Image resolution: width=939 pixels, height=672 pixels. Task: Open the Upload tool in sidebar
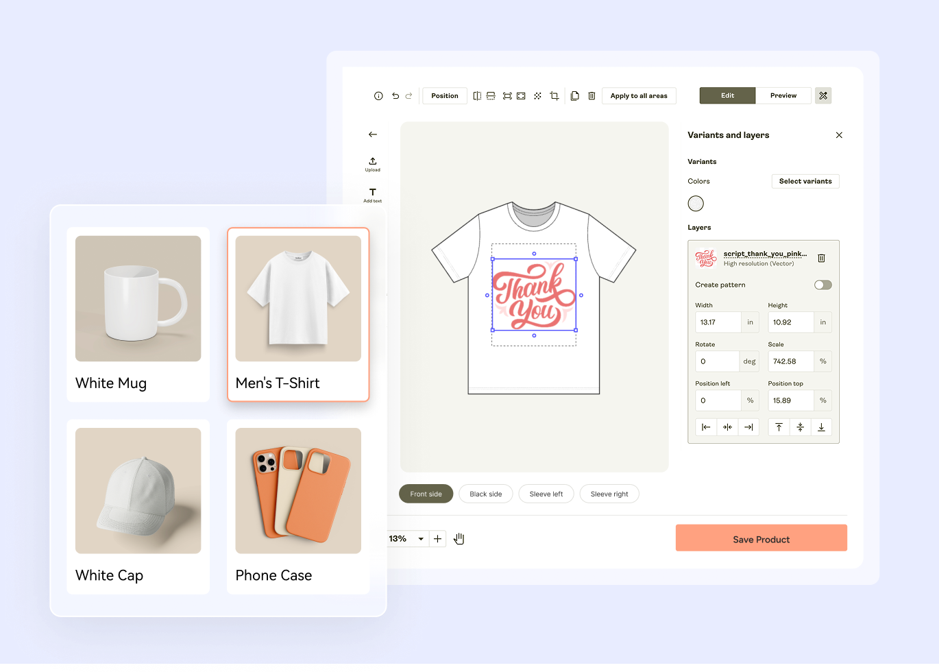pos(373,165)
